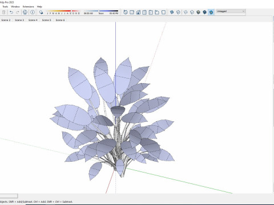The height and width of the screenshot is (205, 274).
Task: Select Shaded With Textures style
Action: [205, 13]
